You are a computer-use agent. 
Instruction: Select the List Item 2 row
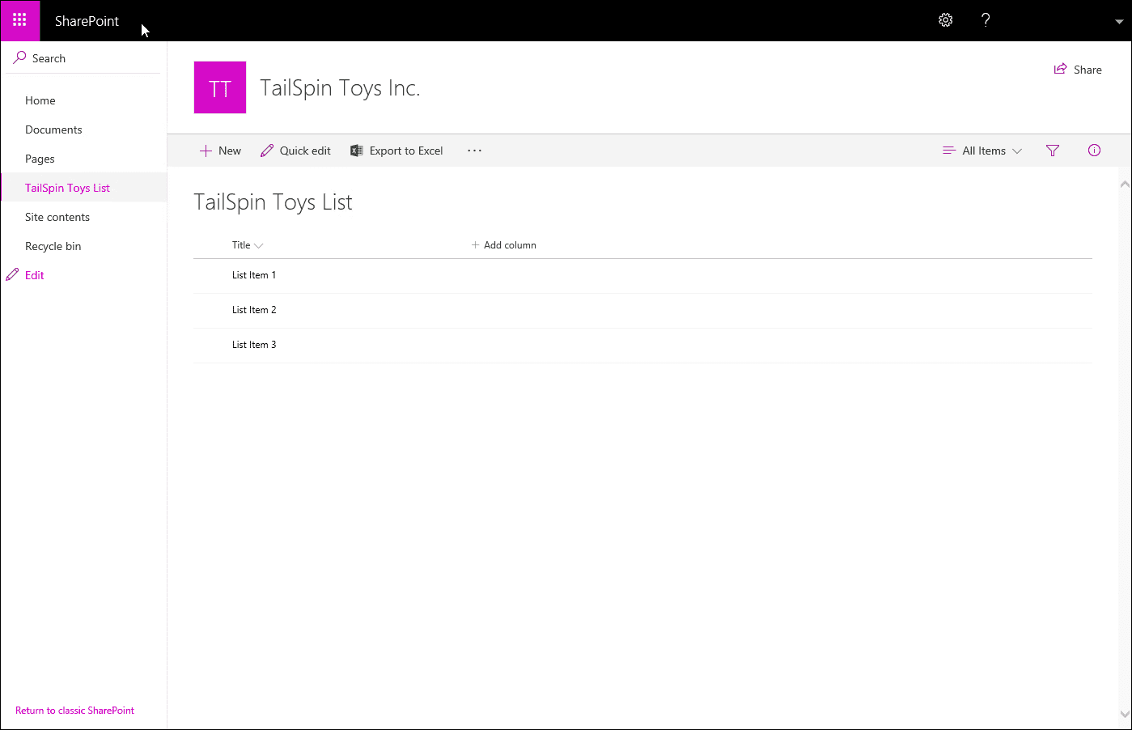coord(254,309)
